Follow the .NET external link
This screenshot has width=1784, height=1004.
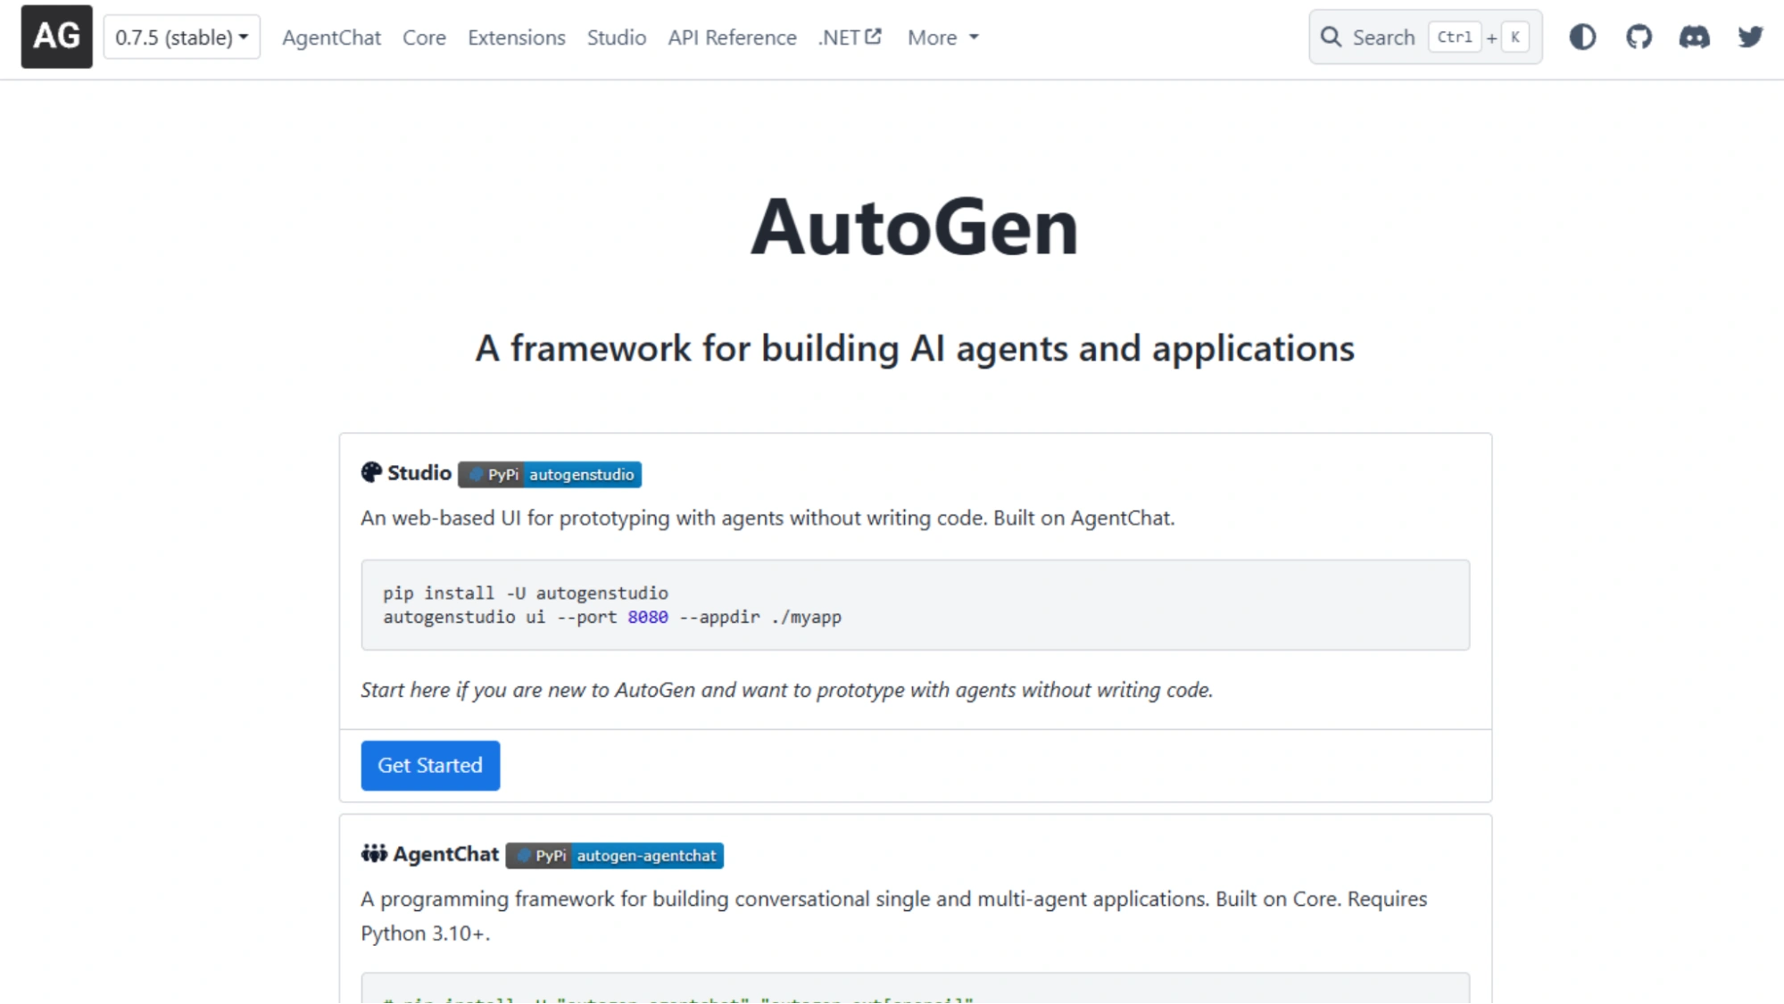tap(850, 37)
